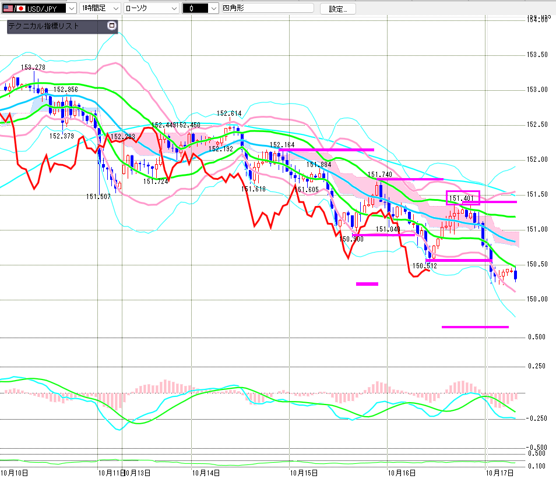Click the 153.278 high price label

point(33,68)
